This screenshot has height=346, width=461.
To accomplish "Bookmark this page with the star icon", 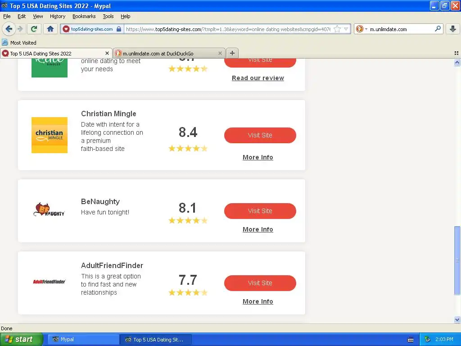I will 337,29.
